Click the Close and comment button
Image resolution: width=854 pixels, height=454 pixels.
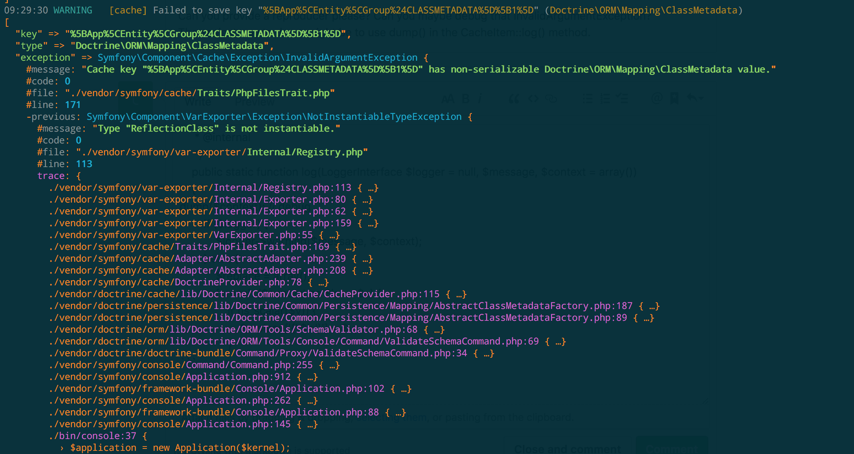[x=567, y=448]
